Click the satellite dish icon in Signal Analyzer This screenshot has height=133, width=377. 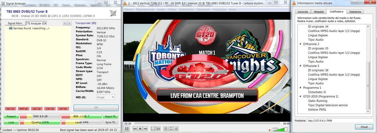point(113,13)
